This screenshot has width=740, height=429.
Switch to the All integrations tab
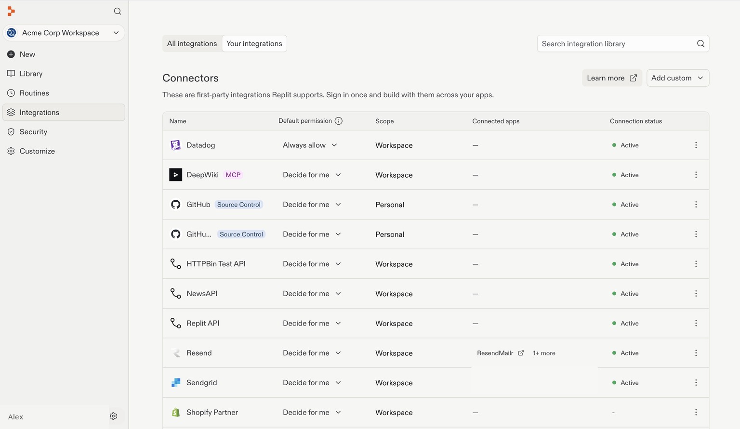click(192, 44)
